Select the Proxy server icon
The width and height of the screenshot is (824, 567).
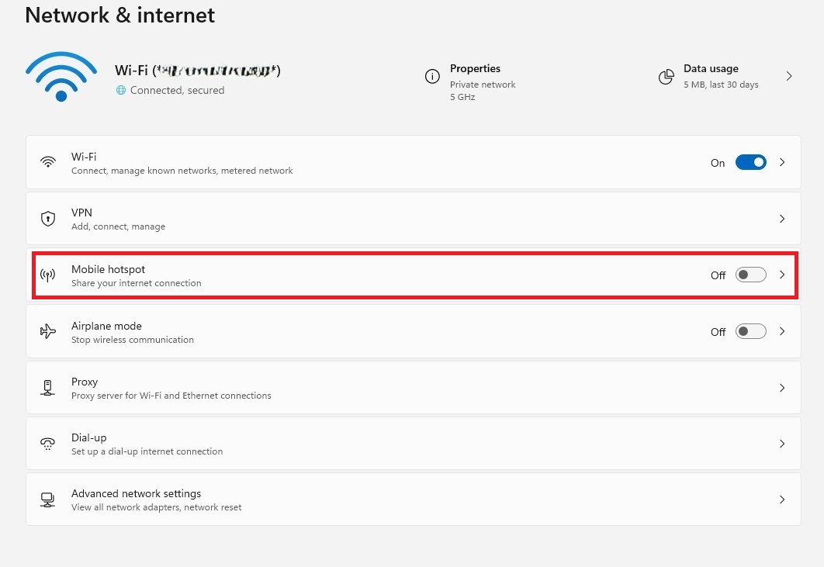click(48, 387)
